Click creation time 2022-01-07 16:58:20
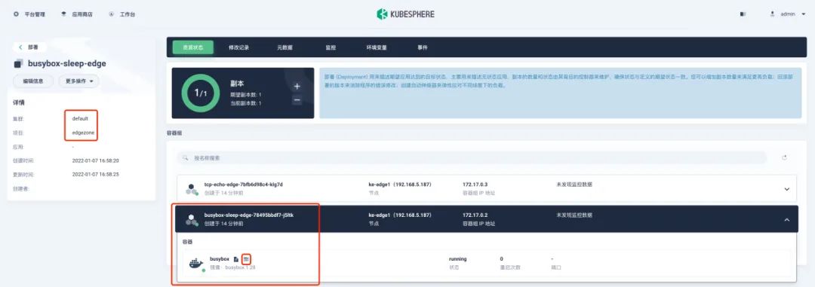 (96, 160)
